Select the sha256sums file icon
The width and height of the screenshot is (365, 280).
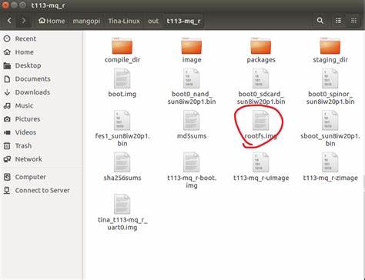pyautogui.click(x=122, y=162)
